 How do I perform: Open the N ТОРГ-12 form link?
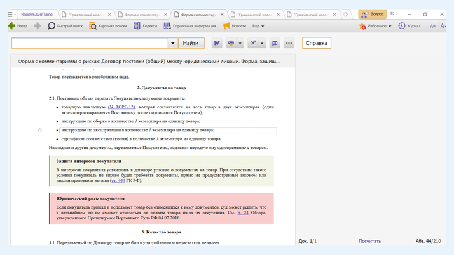(x=121, y=107)
